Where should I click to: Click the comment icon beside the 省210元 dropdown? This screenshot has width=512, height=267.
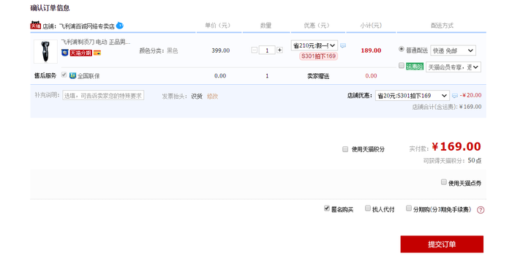click(343, 45)
